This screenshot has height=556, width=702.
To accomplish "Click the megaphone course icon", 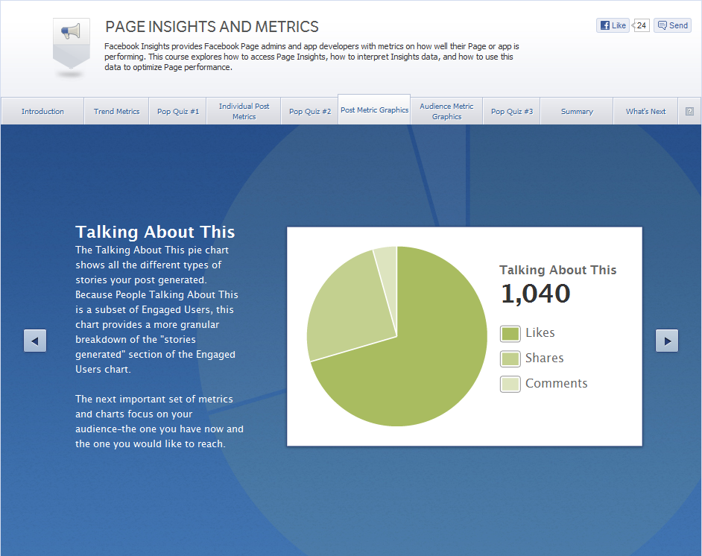I will coord(72,43).
